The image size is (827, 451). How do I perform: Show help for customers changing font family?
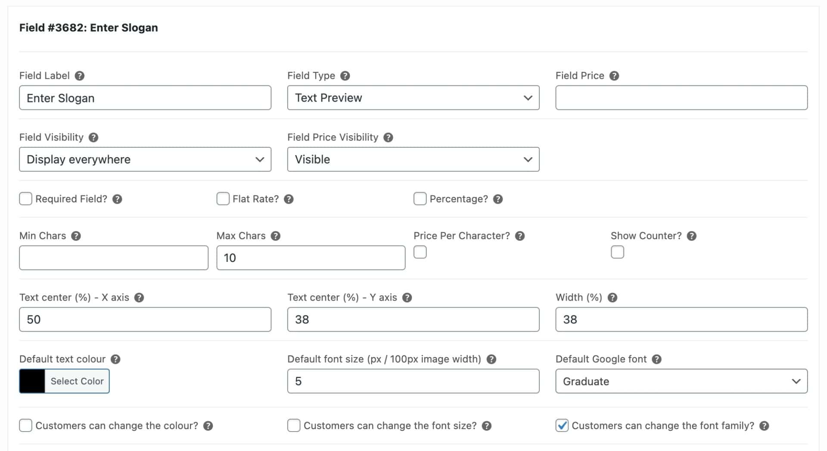coord(764,426)
